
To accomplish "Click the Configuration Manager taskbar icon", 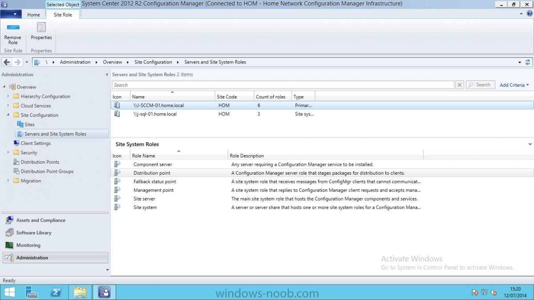I will (104, 292).
